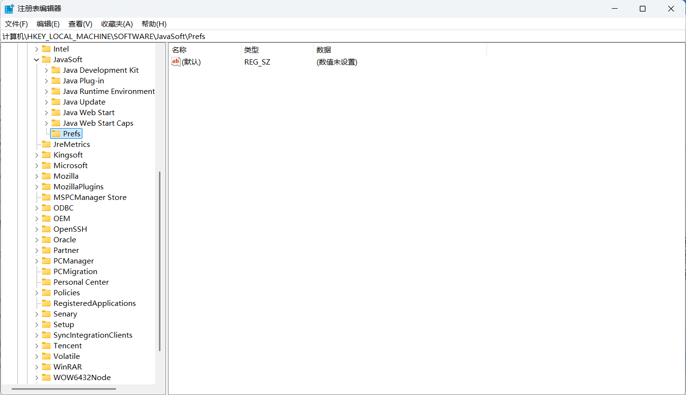Click the ab string icon beside (默认)
686x395 pixels.
tap(176, 62)
